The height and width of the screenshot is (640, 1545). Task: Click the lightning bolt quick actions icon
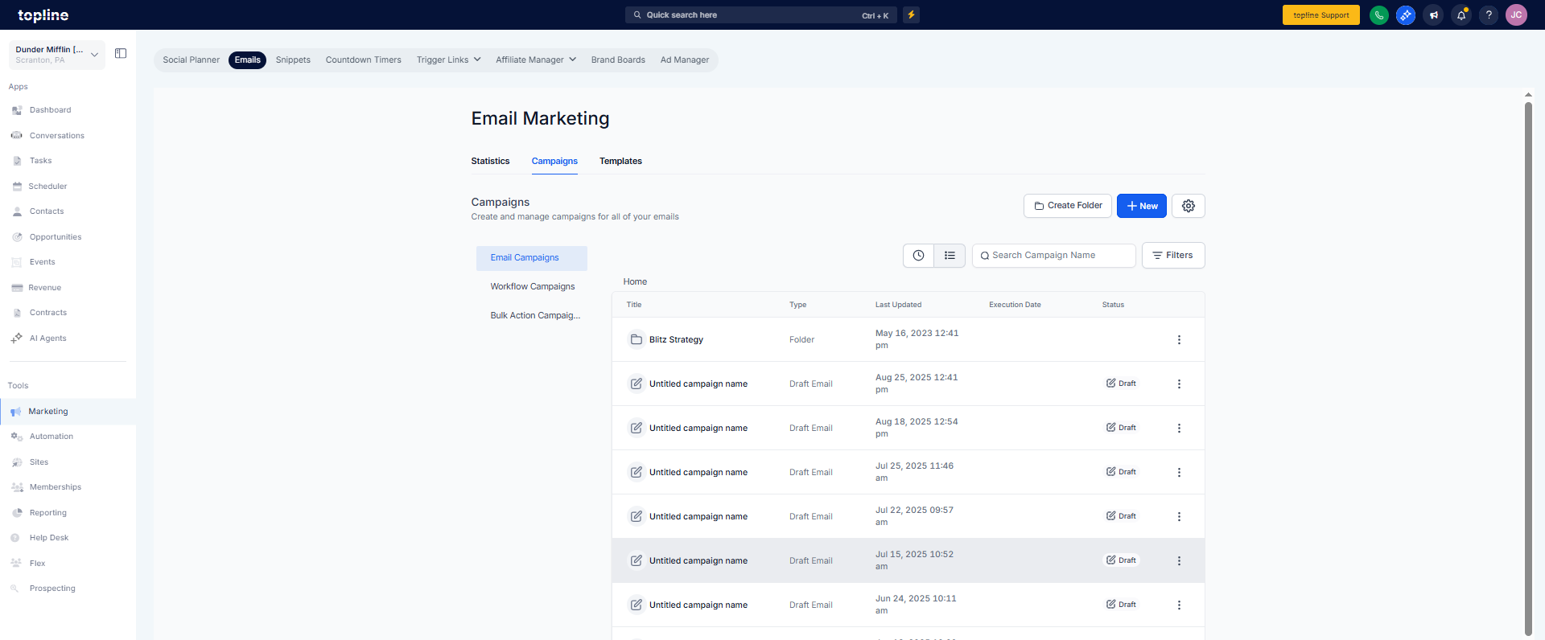(911, 15)
